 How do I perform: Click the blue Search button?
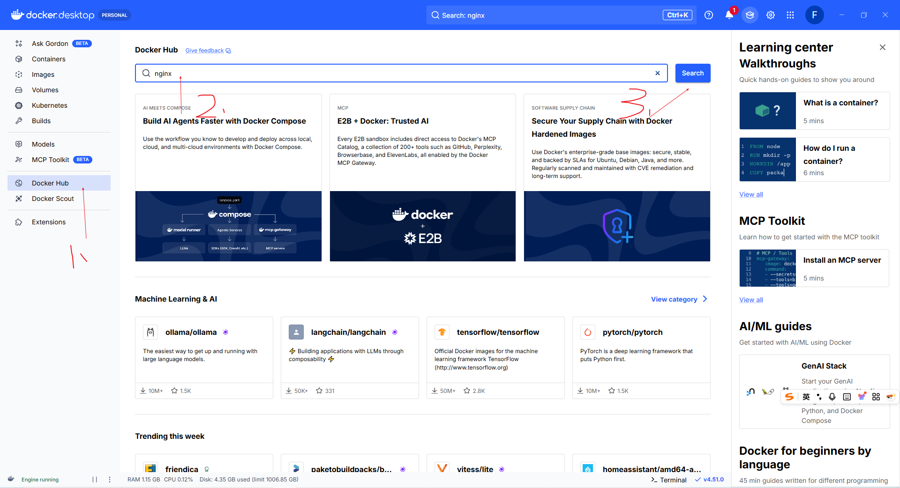[693, 73]
